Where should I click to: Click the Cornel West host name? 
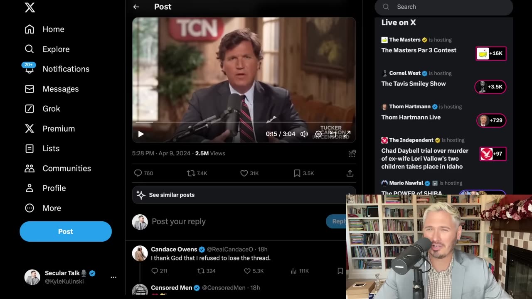pos(405,73)
